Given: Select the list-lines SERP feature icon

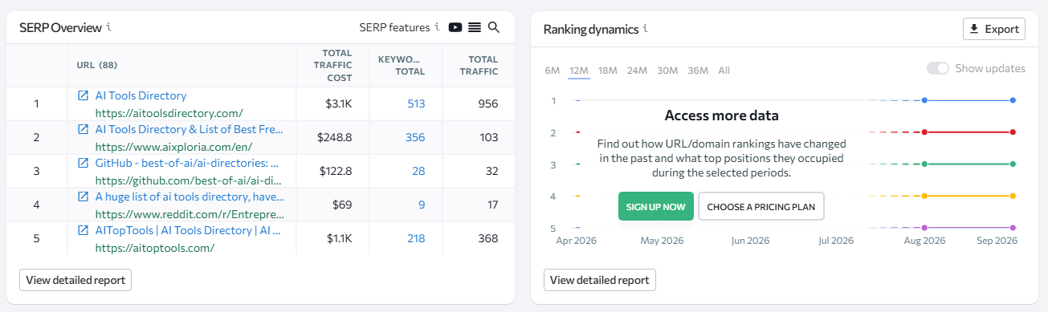Looking at the screenshot, I should pyautogui.click(x=475, y=27).
